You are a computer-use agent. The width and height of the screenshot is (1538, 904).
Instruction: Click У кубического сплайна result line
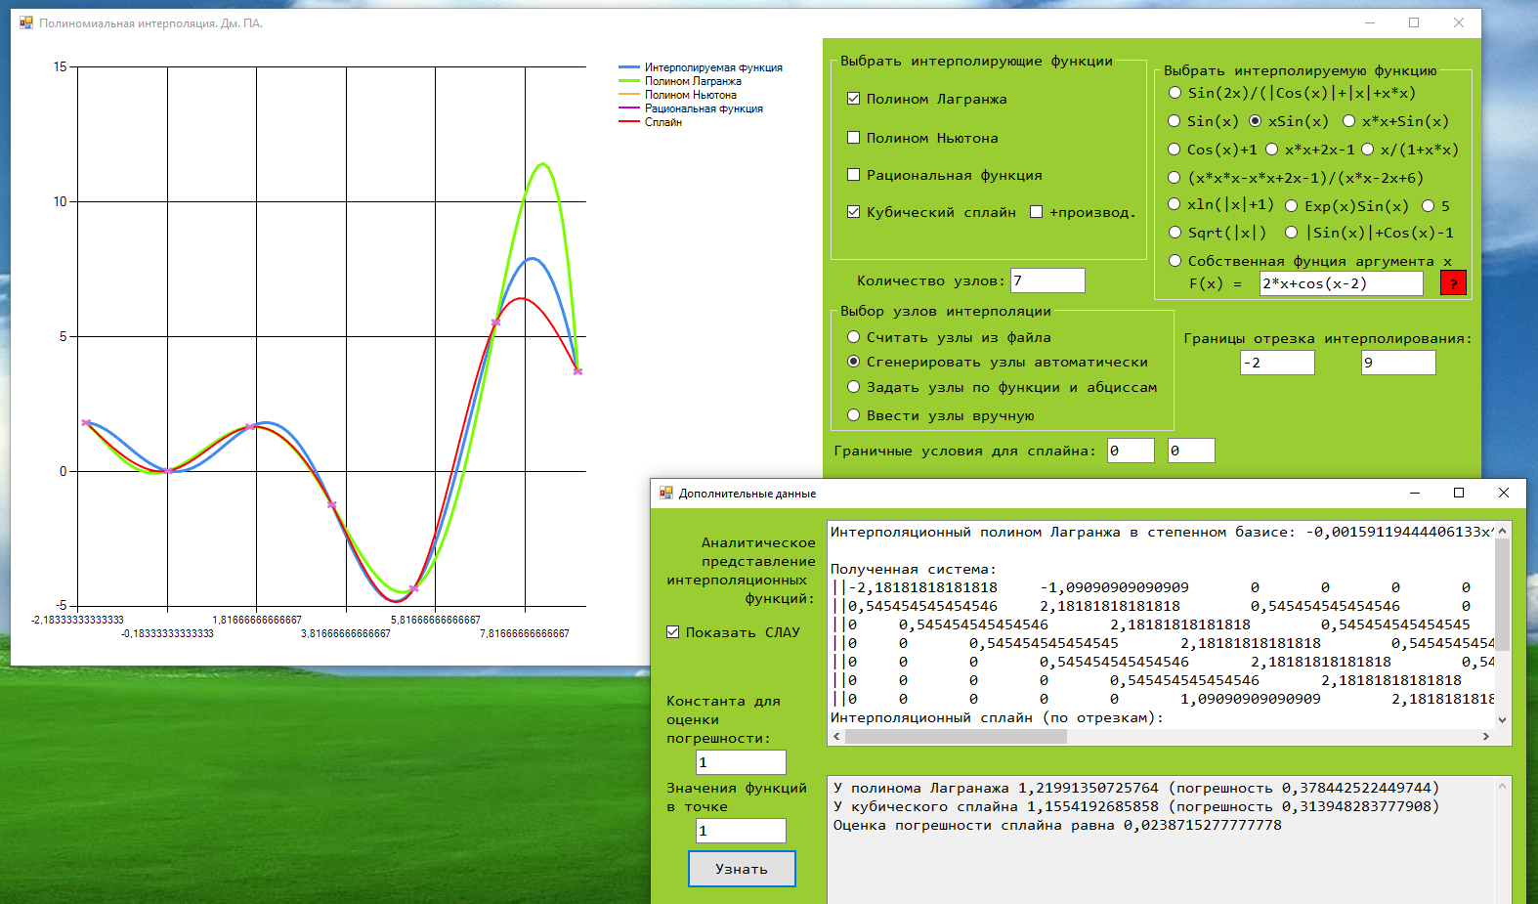[x=1136, y=806]
